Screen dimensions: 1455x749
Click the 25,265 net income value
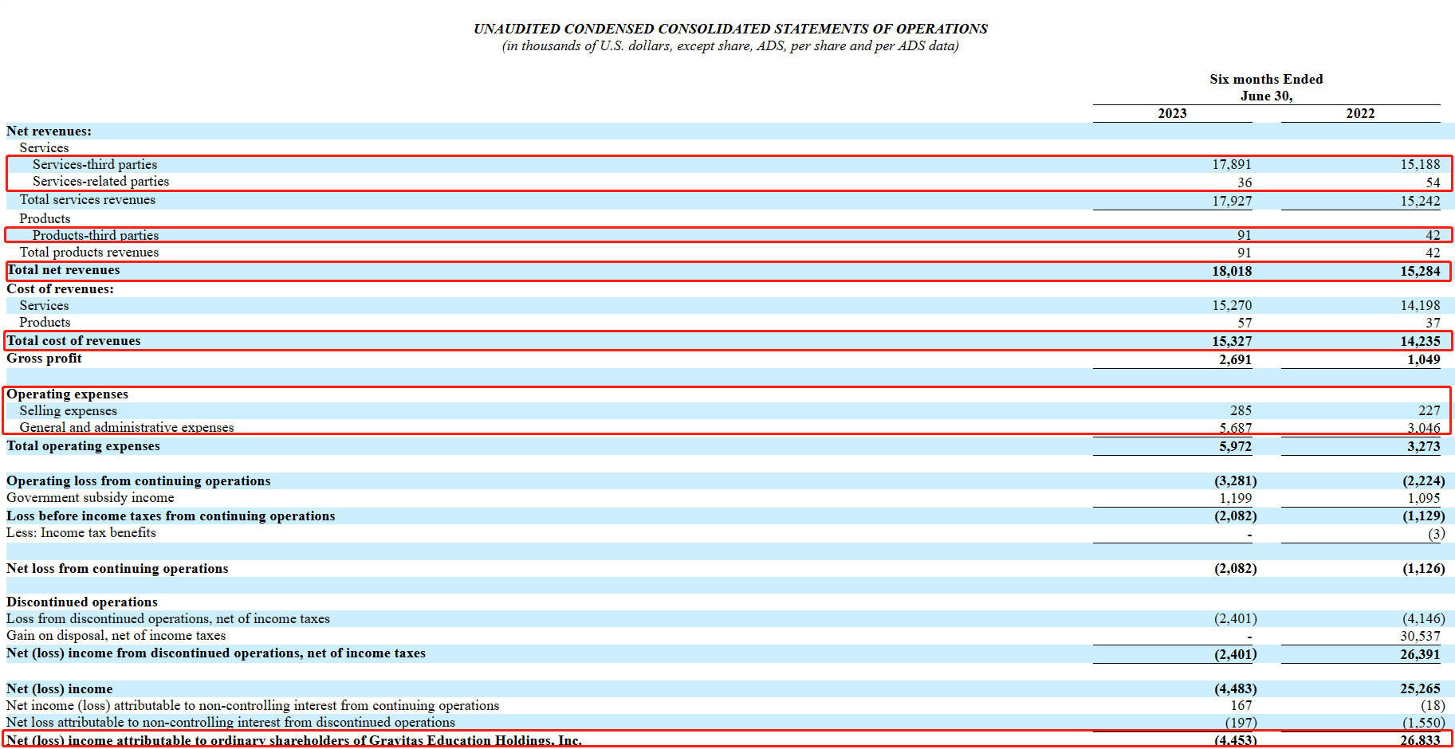click(1420, 689)
